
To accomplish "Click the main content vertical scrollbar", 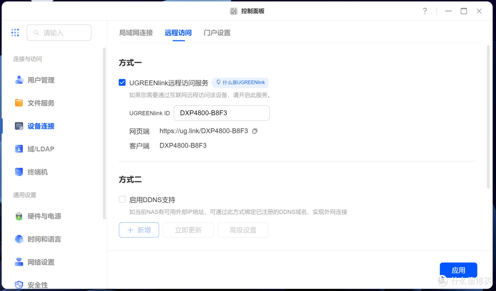I will tap(488, 117).
